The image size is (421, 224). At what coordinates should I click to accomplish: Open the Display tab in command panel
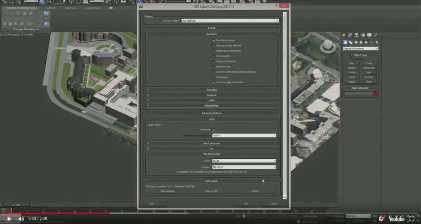pyautogui.click(x=369, y=35)
